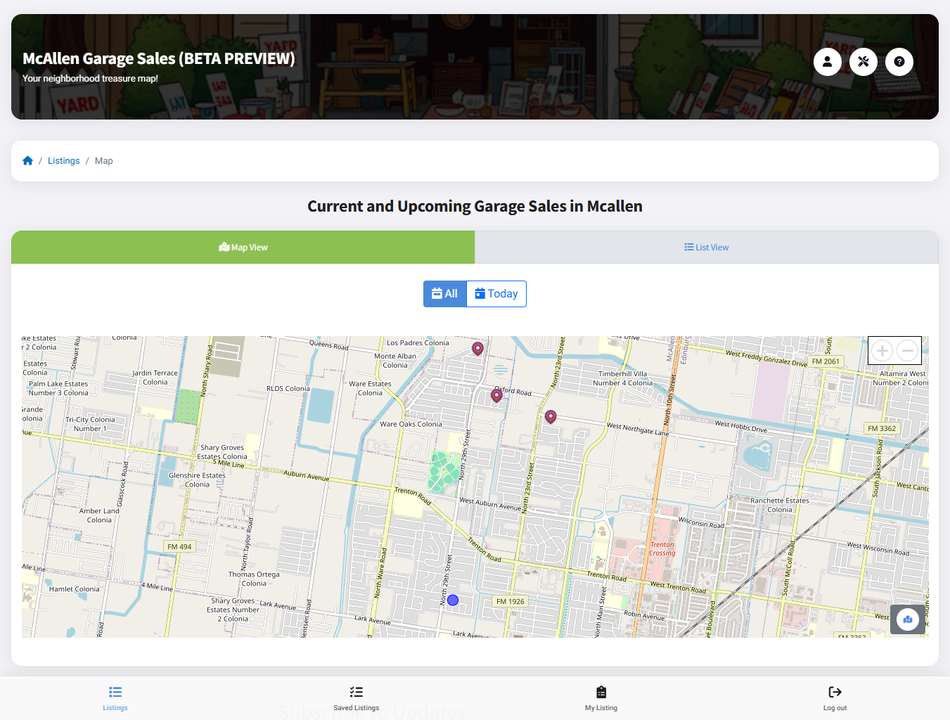This screenshot has width=950, height=720.
Task: Select the Today filter
Action: pyautogui.click(x=496, y=294)
